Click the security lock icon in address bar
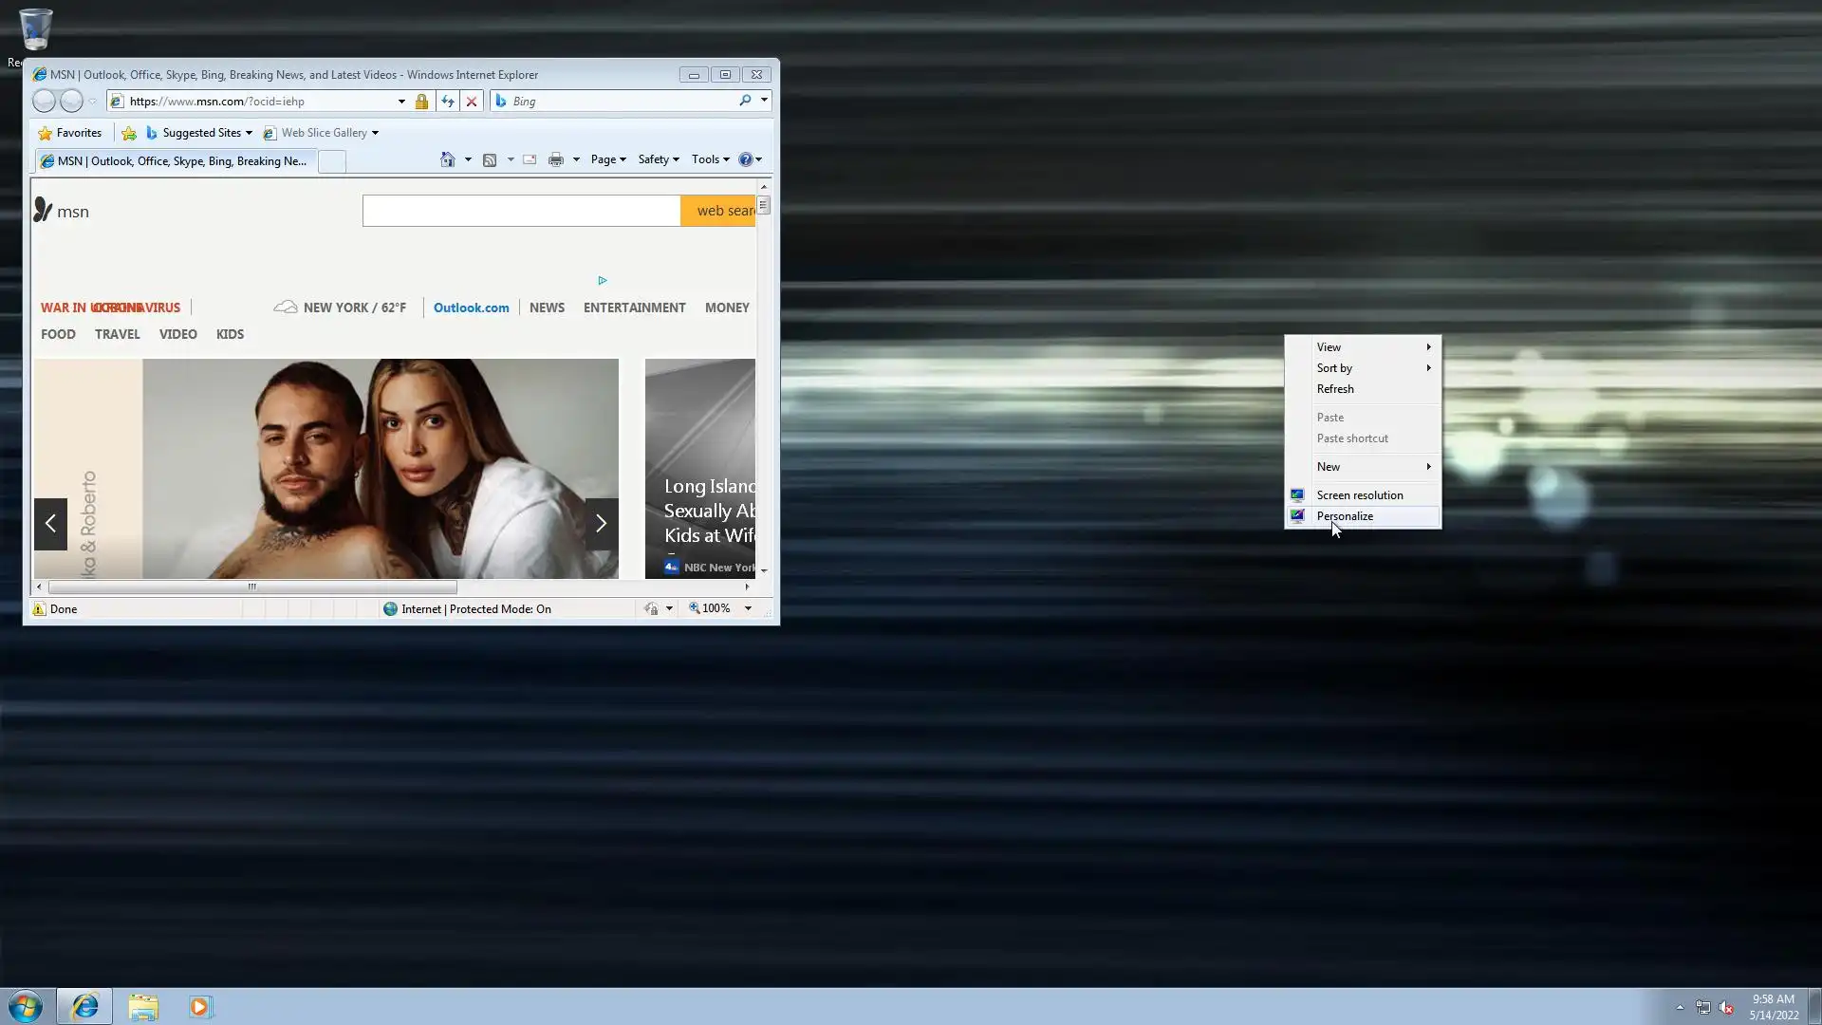Image resolution: width=1822 pixels, height=1025 pixels. 422,101
